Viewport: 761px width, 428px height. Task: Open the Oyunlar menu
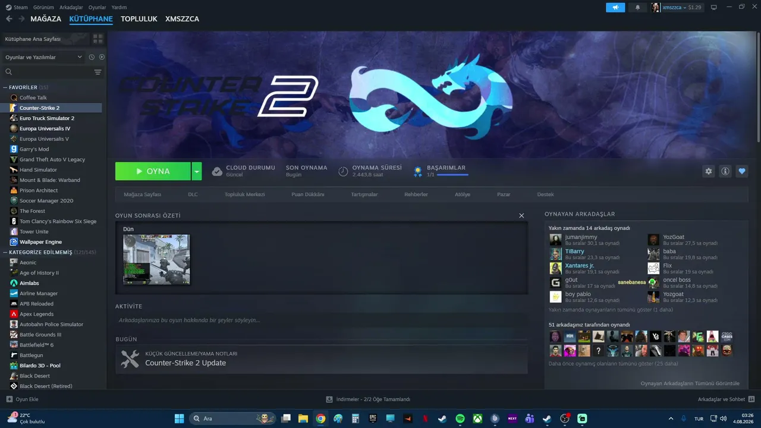(x=98, y=7)
